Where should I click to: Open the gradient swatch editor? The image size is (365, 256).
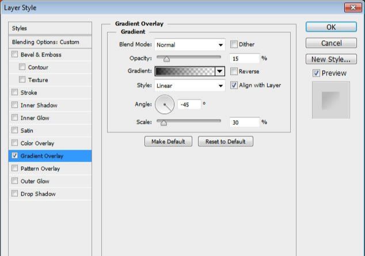pyautogui.click(x=185, y=71)
